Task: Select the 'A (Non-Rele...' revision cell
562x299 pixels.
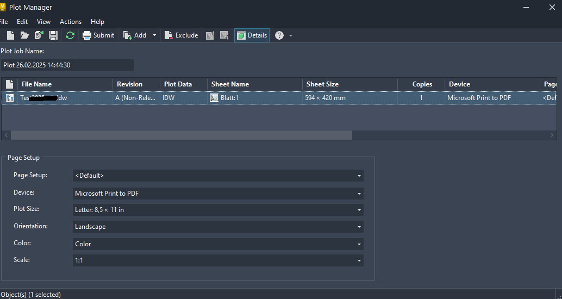Action: (x=135, y=97)
